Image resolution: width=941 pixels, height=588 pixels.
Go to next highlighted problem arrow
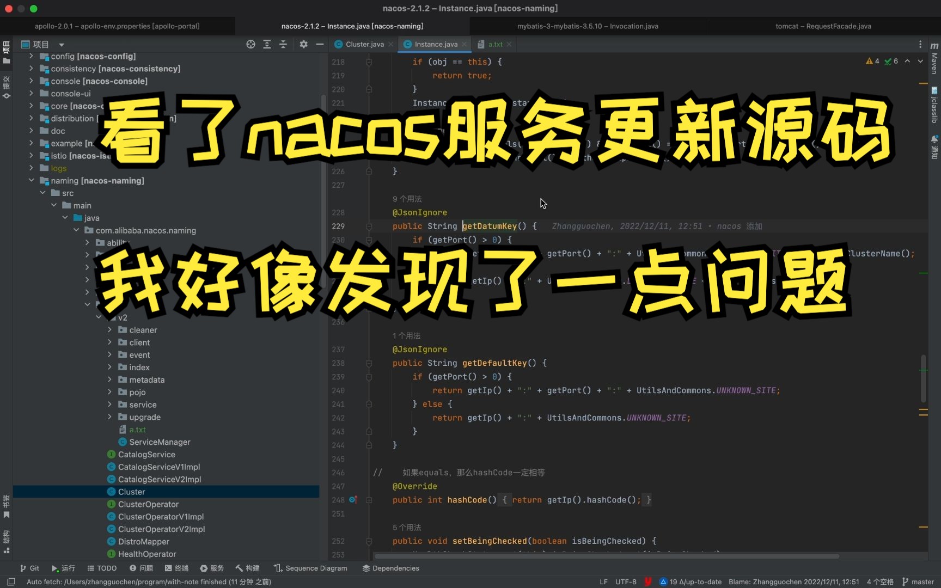click(920, 61)
